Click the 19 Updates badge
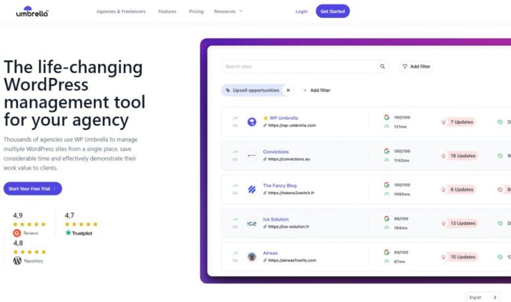The image size is (511, 302). click(459, 156)
